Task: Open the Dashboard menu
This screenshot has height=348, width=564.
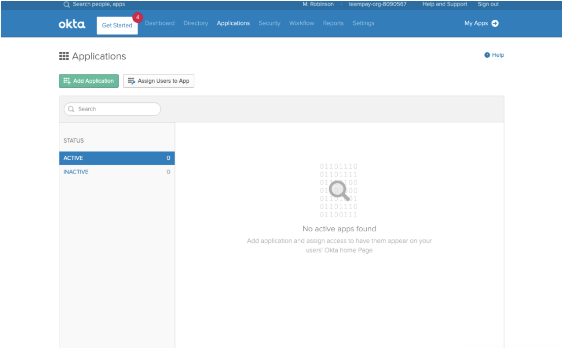Action: [x=160, y=23]
